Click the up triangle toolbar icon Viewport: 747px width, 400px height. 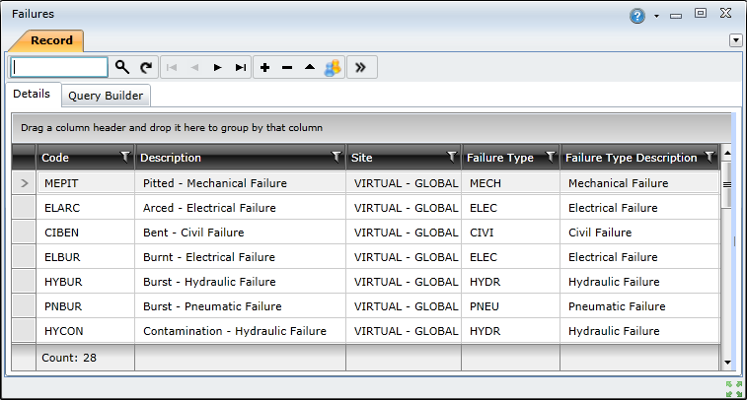click(310, 67)
